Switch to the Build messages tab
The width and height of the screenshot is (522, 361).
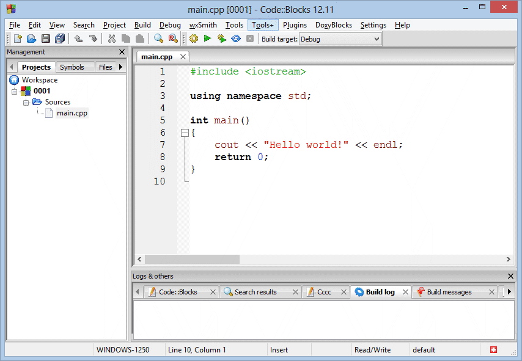[449, 292]
